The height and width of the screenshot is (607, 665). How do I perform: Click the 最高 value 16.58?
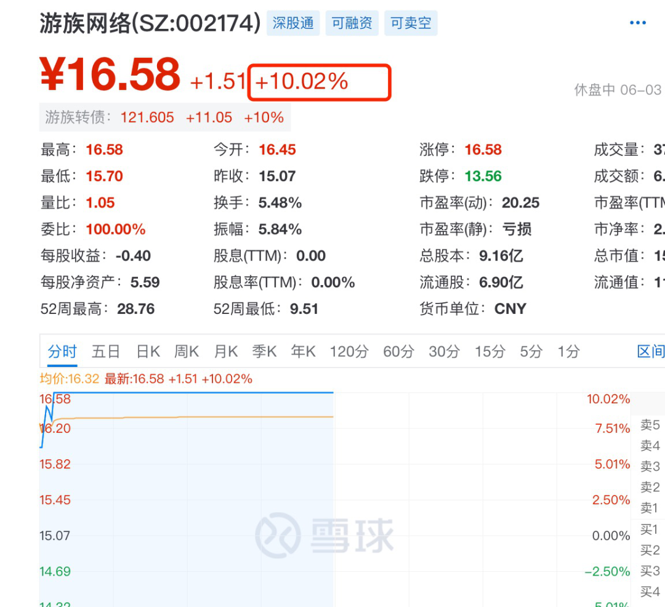point(104,150)
